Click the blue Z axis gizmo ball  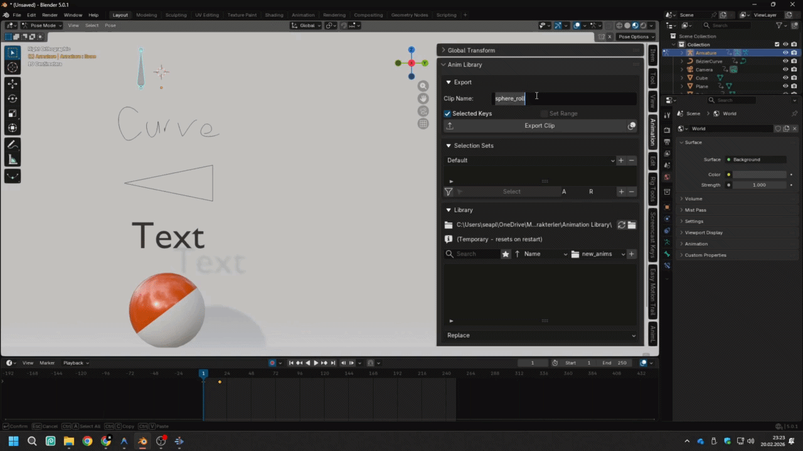412,49
